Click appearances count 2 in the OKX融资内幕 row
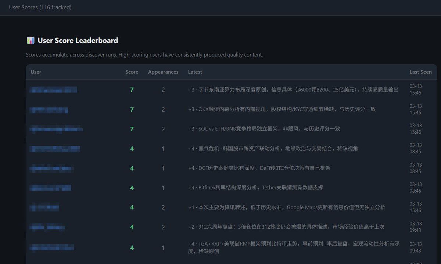Screen dimensions: 441x264 [x=163, y=109]
